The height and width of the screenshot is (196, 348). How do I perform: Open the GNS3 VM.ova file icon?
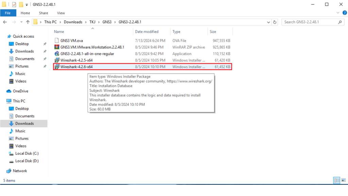pos(57,40)
